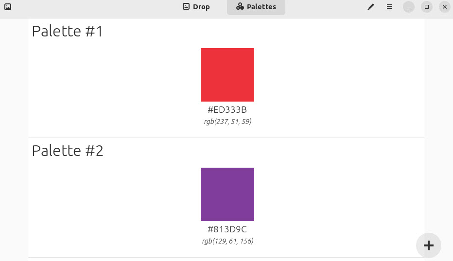Switch to the Drop tab
Image resolution: width=453 pixels, height=261 pixels.
coord(196,7)
